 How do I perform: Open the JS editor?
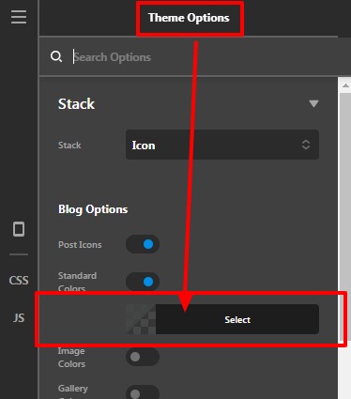point(19,318)
